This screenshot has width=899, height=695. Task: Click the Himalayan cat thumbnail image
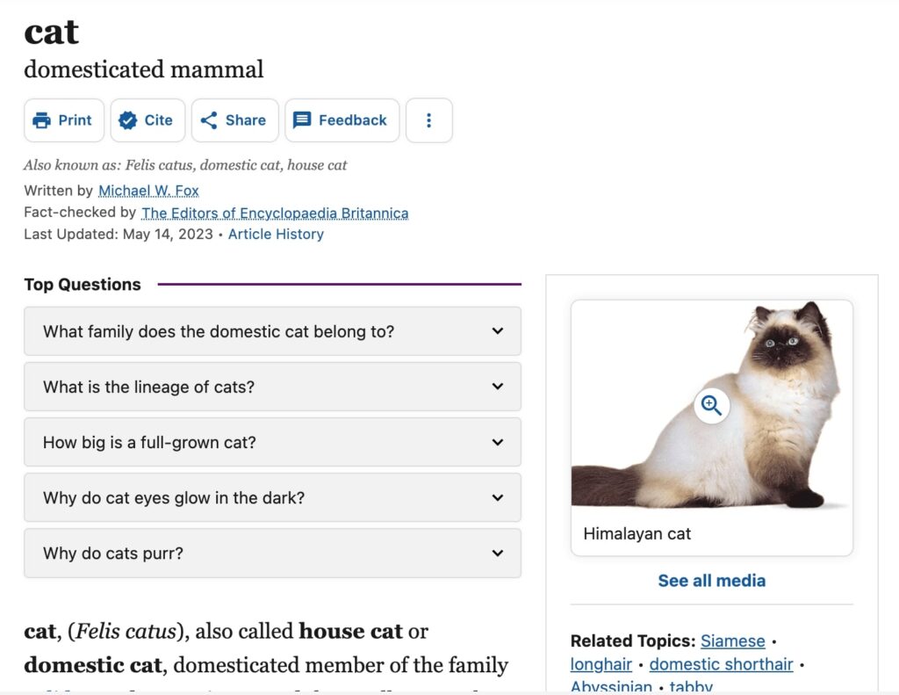tap(711, 404)
